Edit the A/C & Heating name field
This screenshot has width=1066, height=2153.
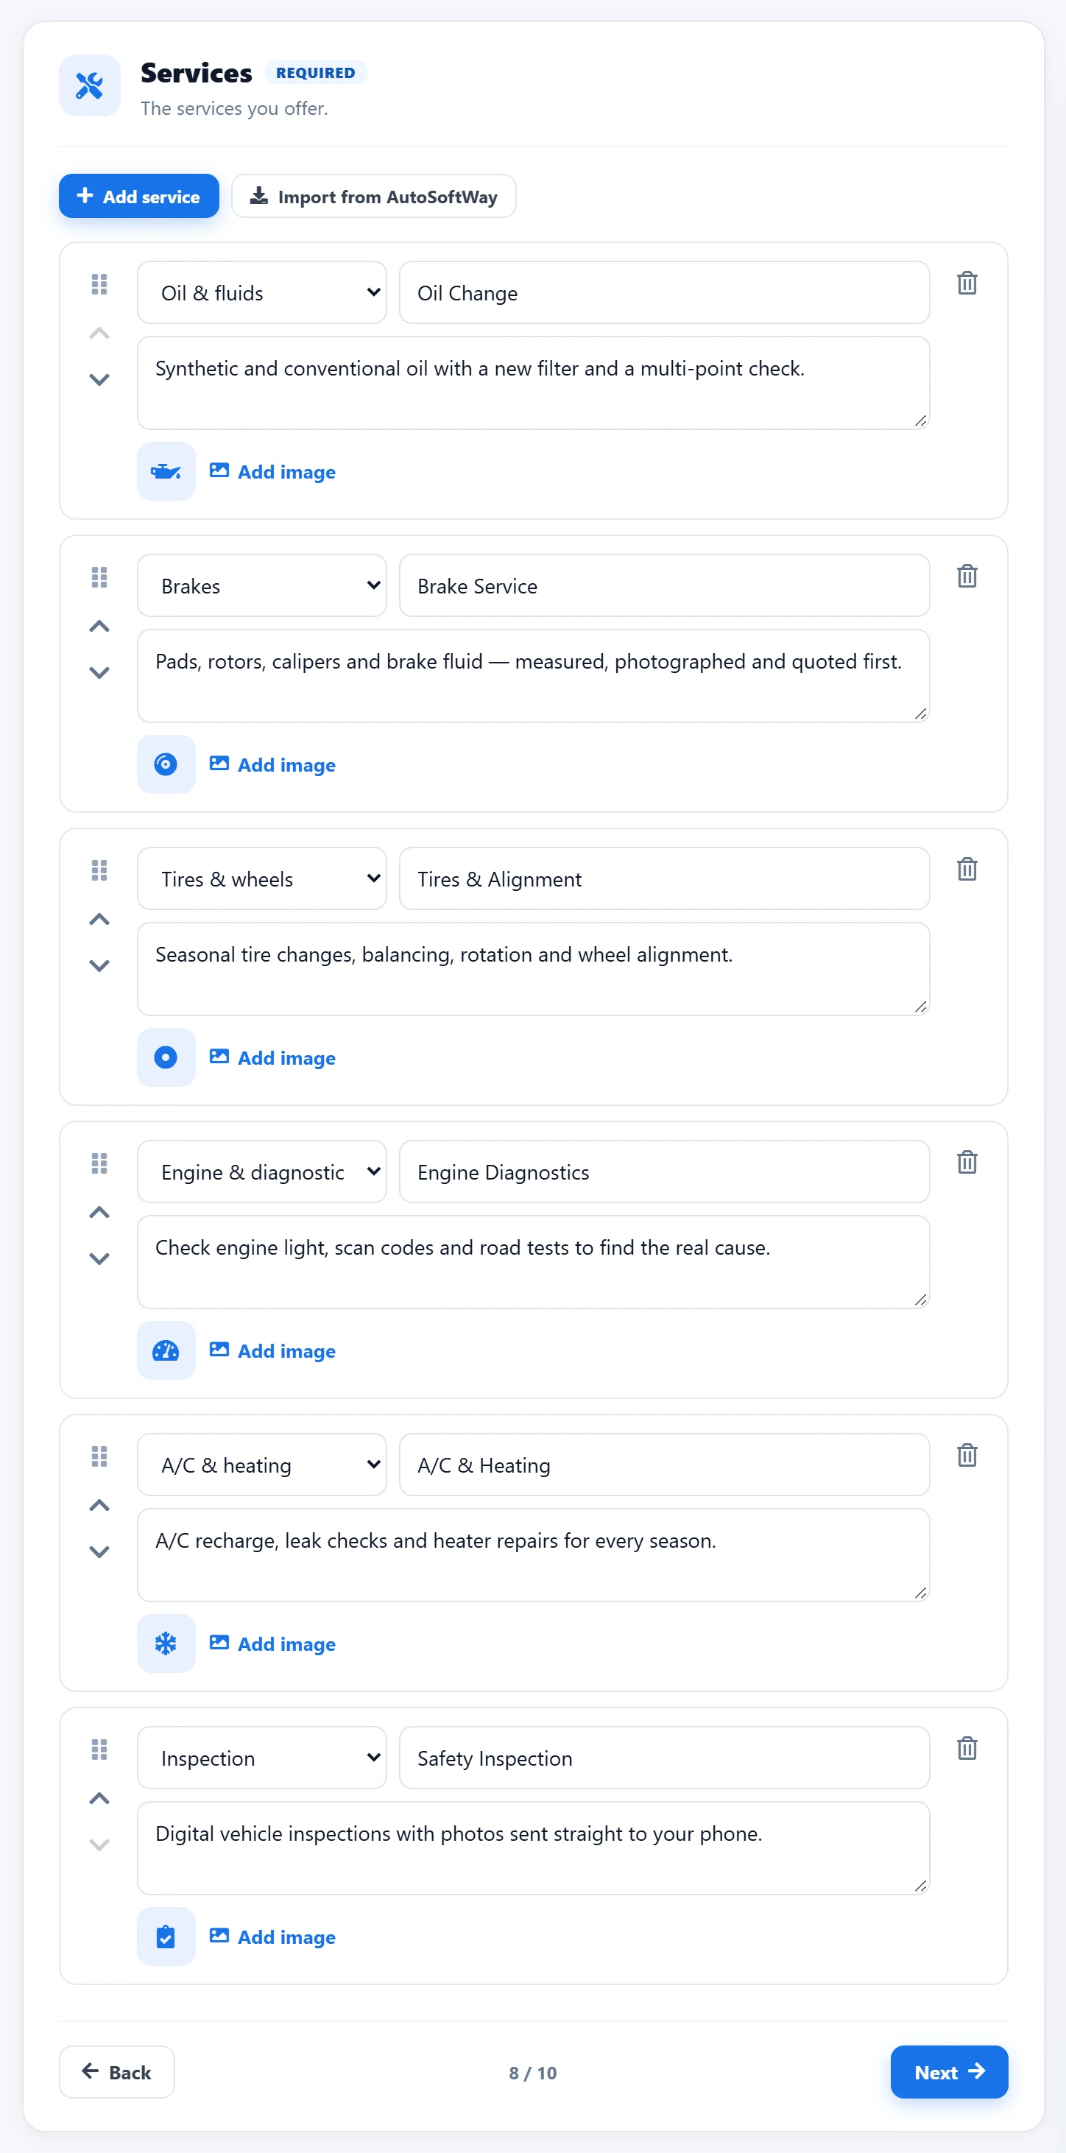pyautogui.click(x=664, y=1465)
